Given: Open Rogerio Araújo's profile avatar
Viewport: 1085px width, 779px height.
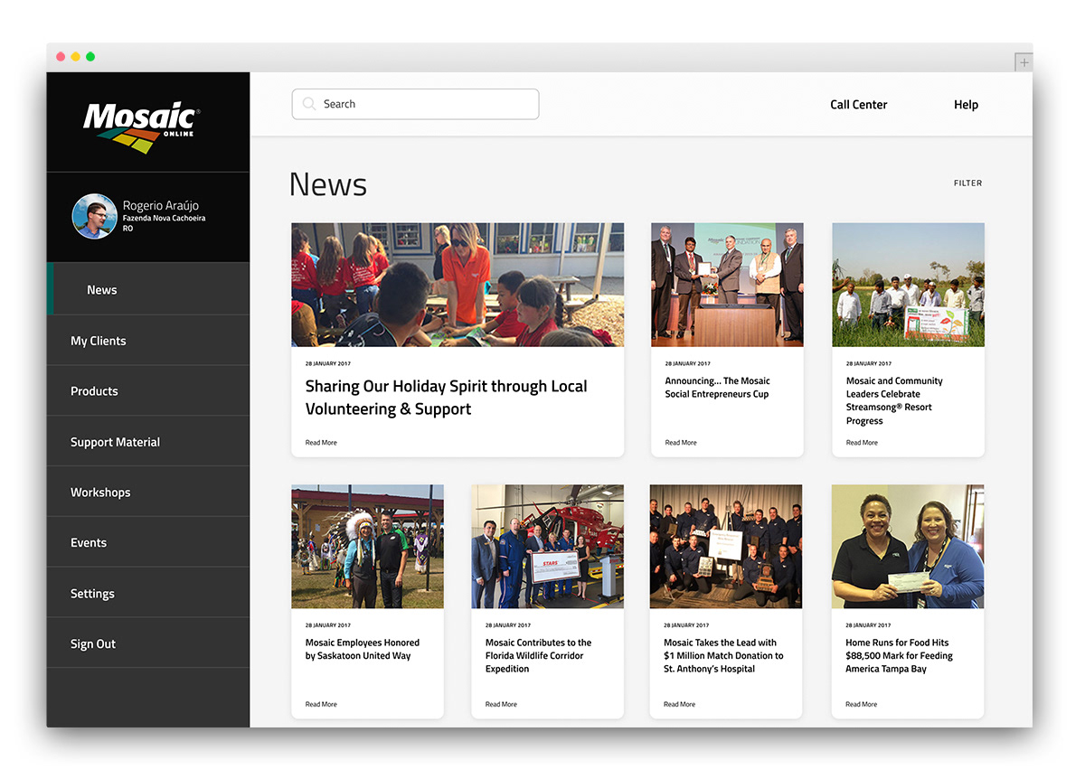Looking at the screenshot, I should (95, 216).
